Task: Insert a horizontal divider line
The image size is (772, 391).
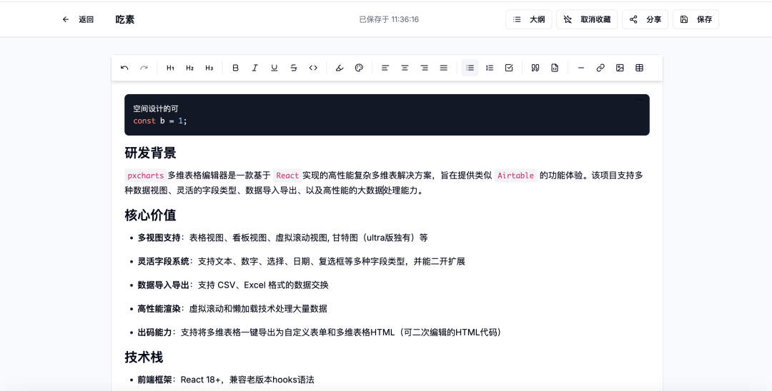Action: (581, 68)
